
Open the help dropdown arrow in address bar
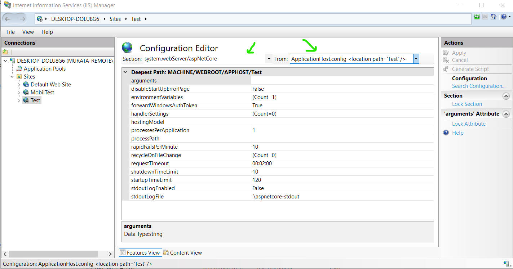click(509, 17)
